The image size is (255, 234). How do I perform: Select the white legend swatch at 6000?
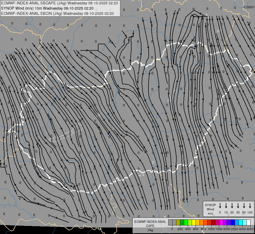248,222
